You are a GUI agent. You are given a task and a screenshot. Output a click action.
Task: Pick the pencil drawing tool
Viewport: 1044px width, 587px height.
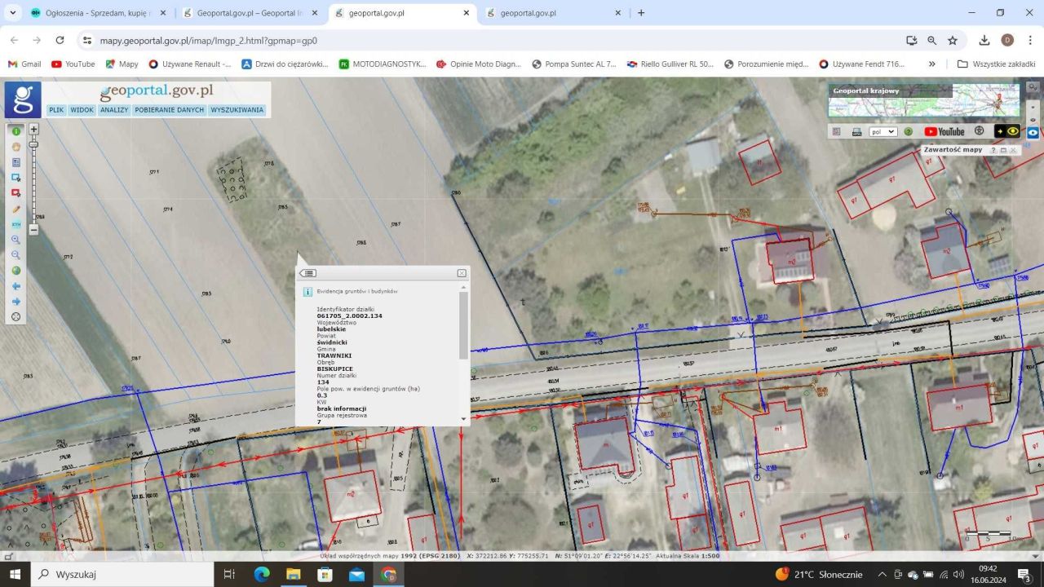click(15, 209)
